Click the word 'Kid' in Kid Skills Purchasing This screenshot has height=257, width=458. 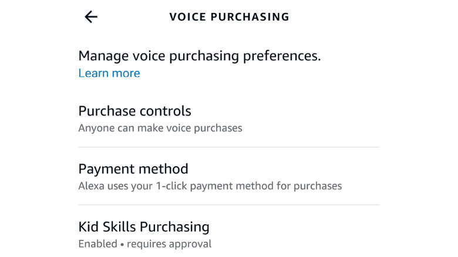click(89, 226)
